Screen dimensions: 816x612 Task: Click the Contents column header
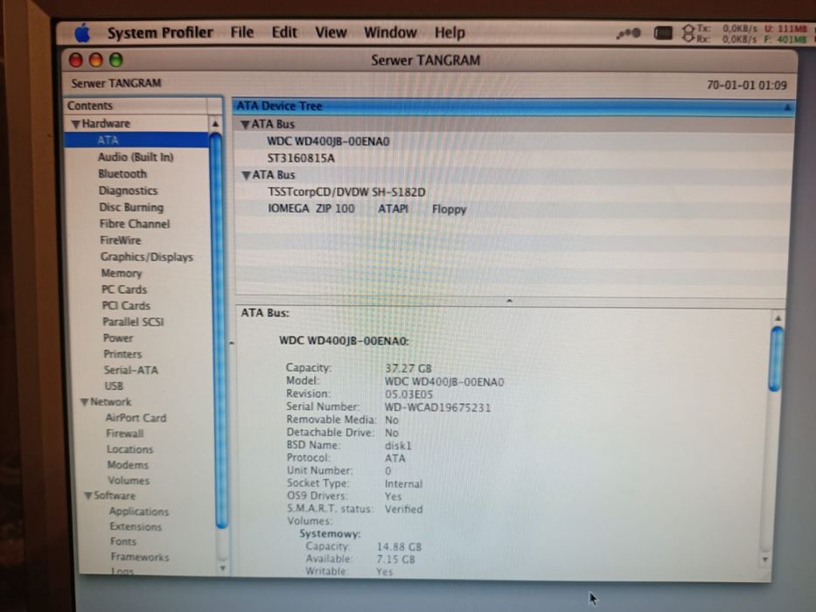pyautogui.click(x=136, y=106)
